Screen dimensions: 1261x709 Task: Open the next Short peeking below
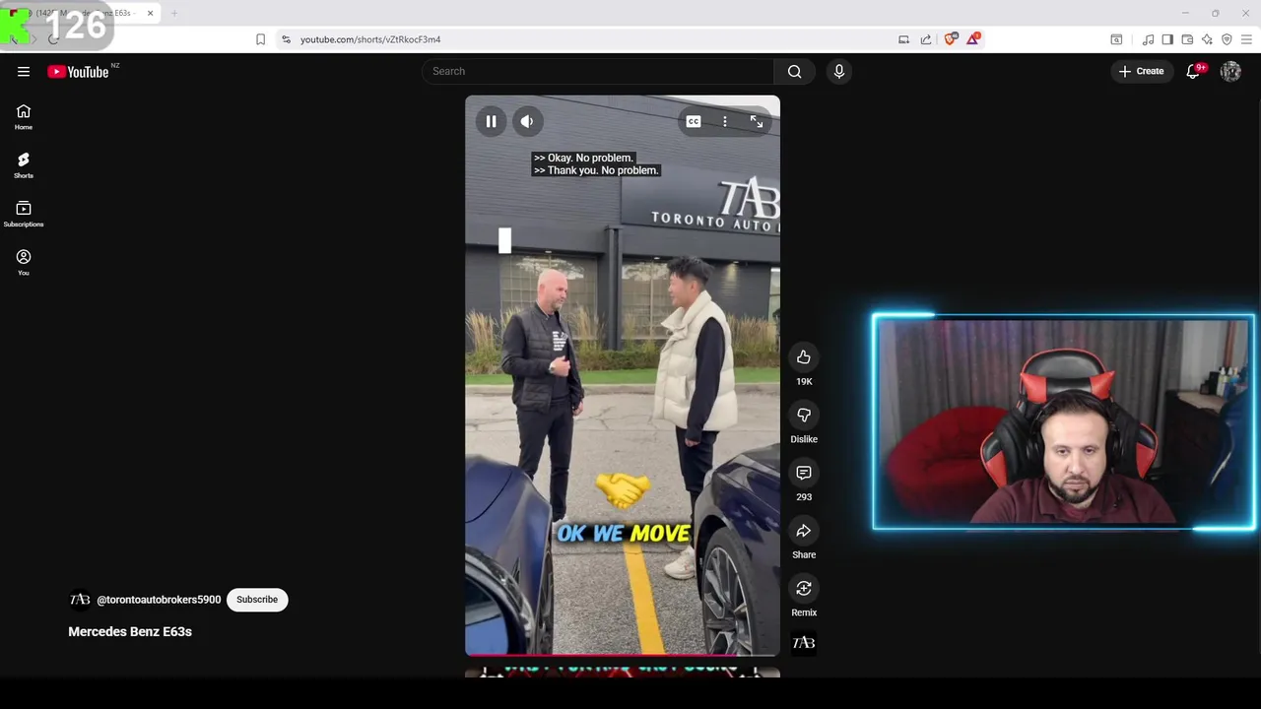coord(623,674)
